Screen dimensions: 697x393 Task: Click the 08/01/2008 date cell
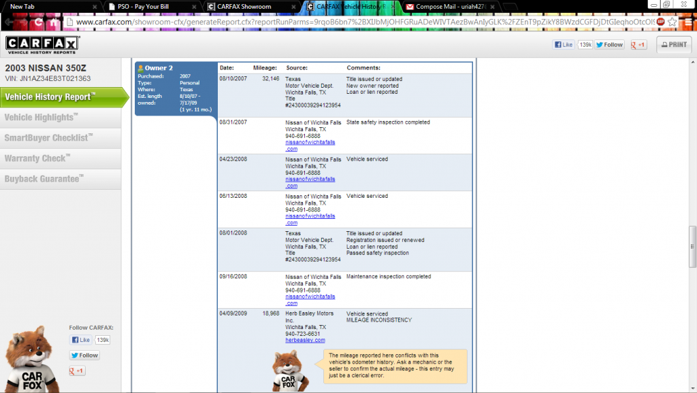click(x=233, y=233)
